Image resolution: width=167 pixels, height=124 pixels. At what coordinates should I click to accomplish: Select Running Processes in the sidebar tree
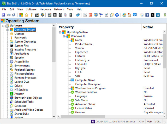coord(25,78)
